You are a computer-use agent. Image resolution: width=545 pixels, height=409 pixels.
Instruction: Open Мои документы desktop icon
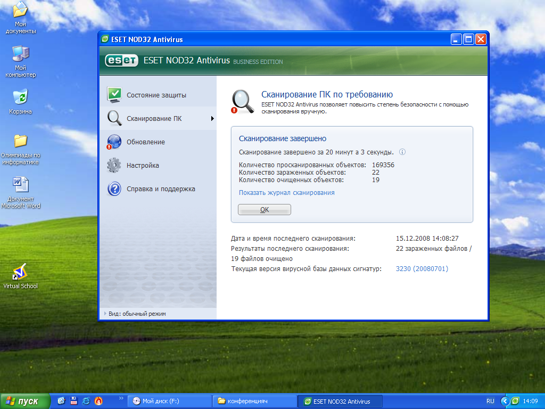click(x=21, y=18)
